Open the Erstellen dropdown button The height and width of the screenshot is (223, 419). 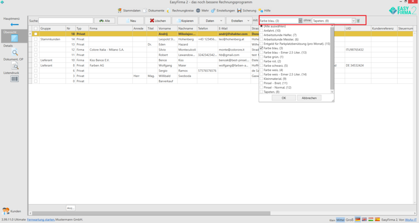pos(239,20)
